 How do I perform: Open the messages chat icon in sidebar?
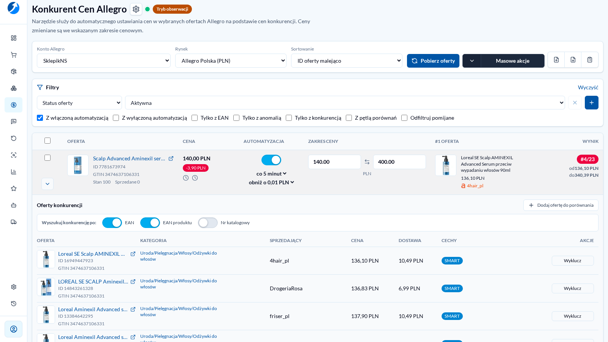pyautogui.click(x=14, y=122)
